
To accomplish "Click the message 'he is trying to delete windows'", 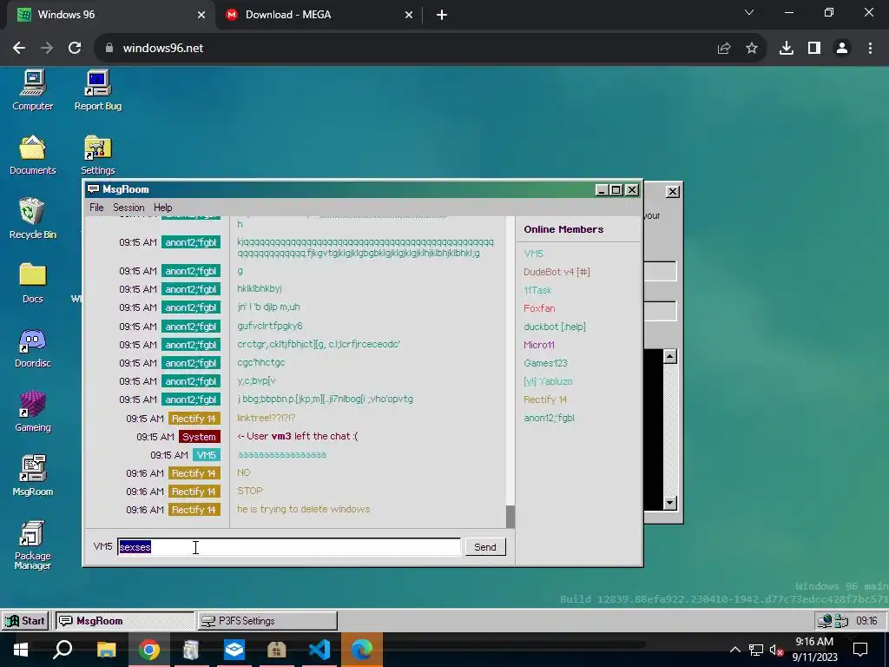I will pos(303,509).
